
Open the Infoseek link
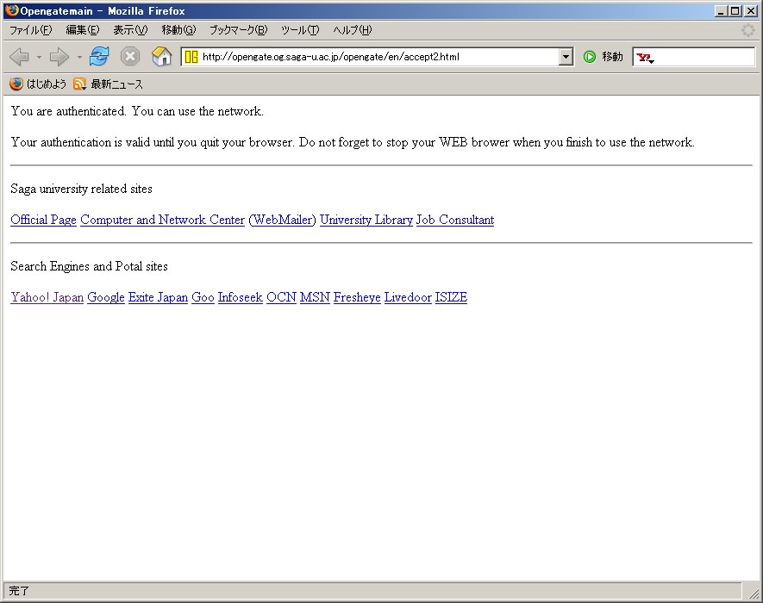pyautogui.click(x=241, y=297)
